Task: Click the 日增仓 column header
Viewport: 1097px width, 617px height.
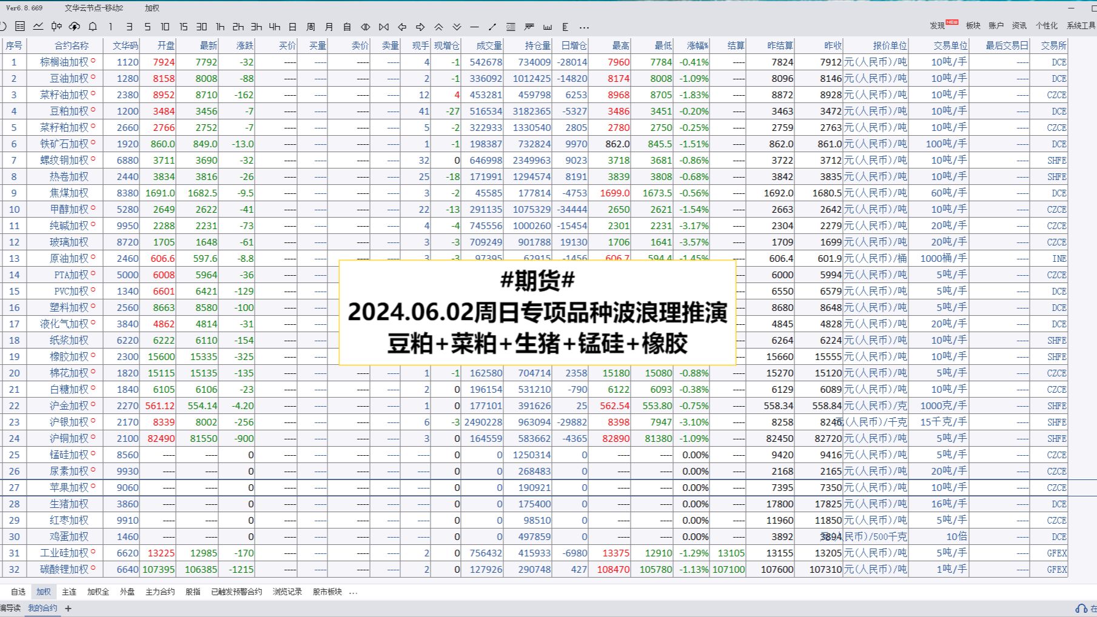Action: coord(574,45)
